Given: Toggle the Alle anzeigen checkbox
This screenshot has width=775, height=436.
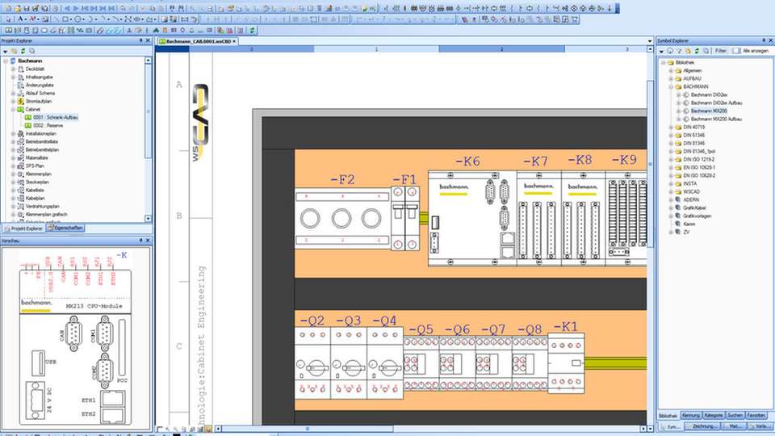Looking at the screenshot, I should (x=737, y=51).
